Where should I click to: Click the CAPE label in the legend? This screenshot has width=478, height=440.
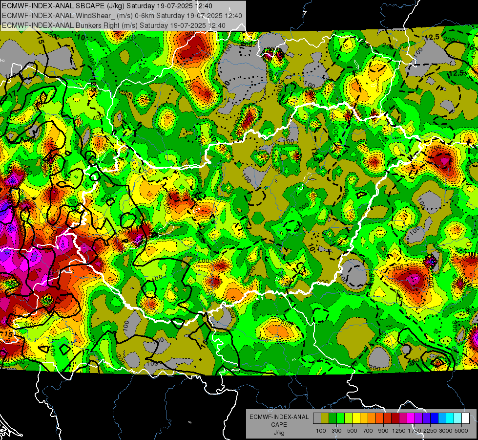tap(279, 425)
